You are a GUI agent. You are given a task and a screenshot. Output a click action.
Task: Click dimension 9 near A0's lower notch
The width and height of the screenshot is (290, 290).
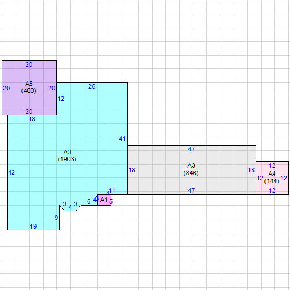[56, 217]
